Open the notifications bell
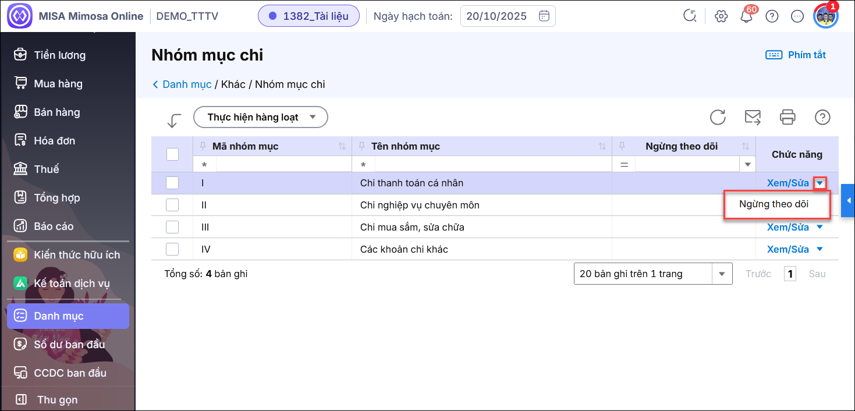 [x=746, y=16]
